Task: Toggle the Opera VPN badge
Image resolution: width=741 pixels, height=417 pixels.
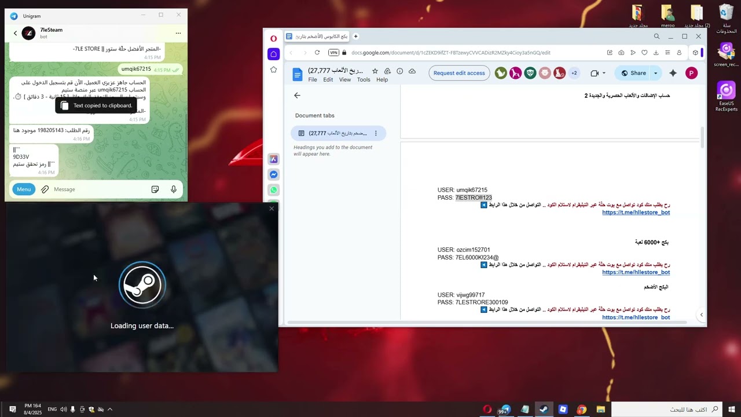Action: (333, 53)
